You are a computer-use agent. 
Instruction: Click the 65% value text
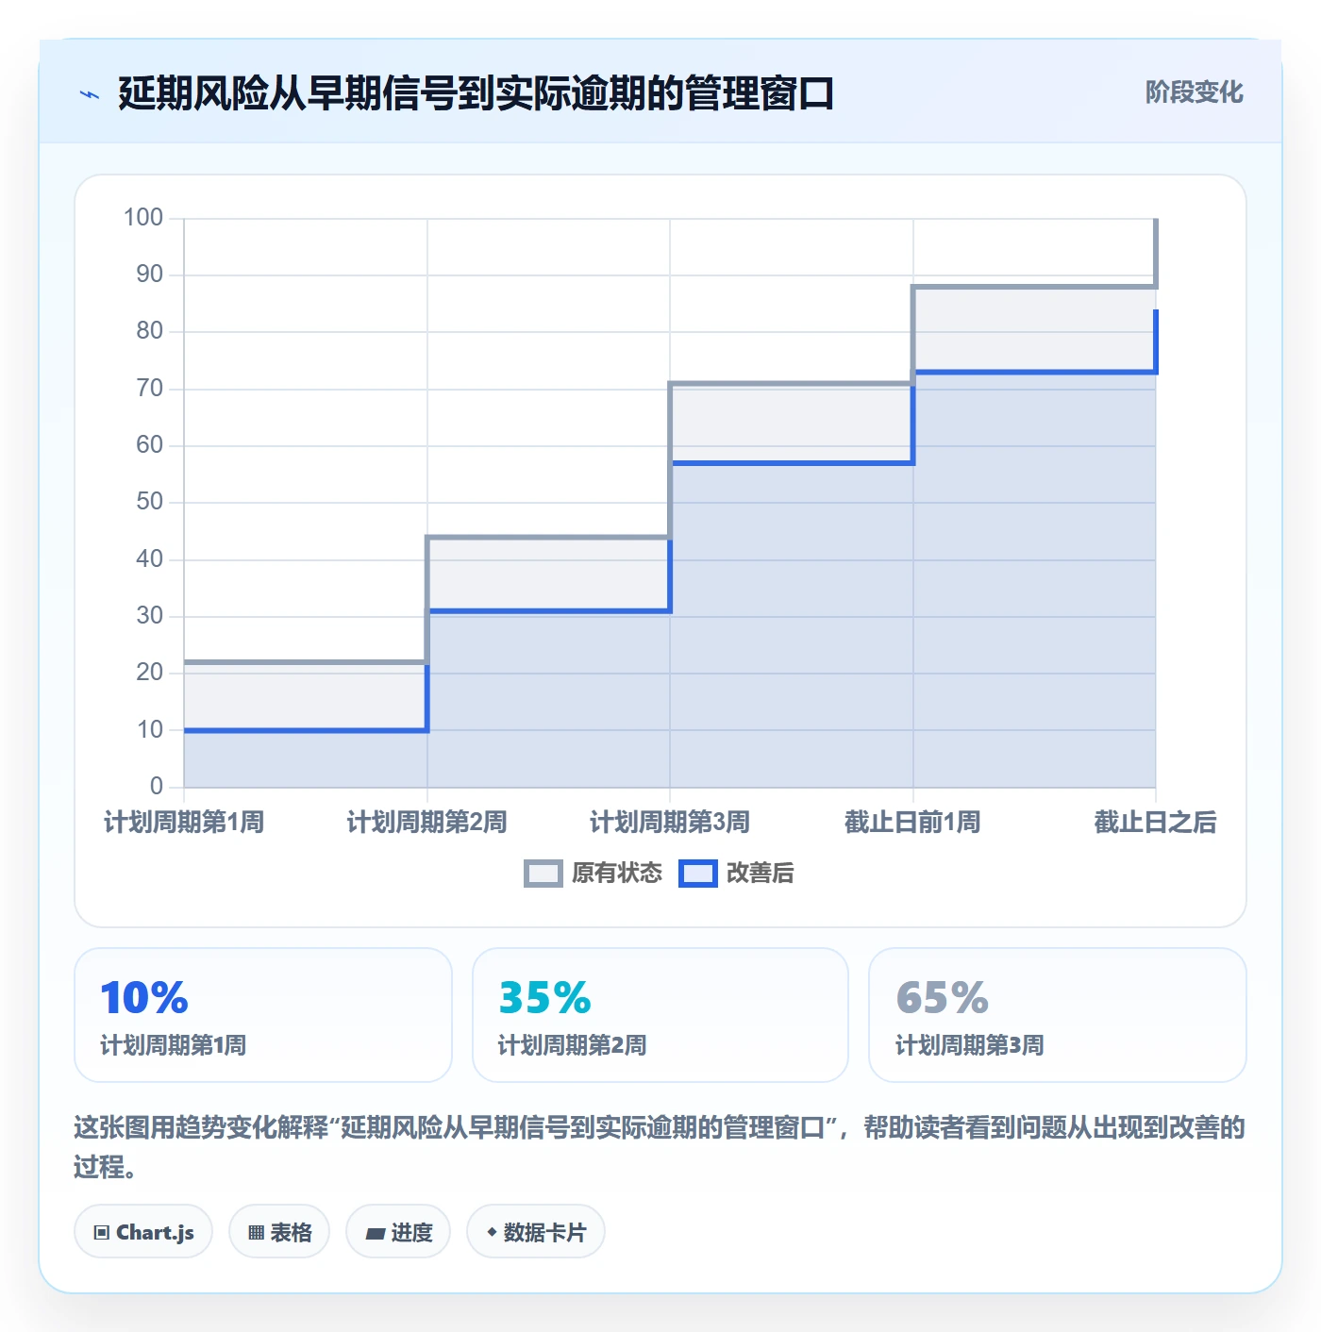tap(943, 998)
